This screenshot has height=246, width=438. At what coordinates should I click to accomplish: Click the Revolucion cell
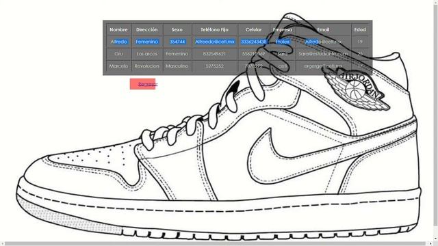click(x=147, y=66)
